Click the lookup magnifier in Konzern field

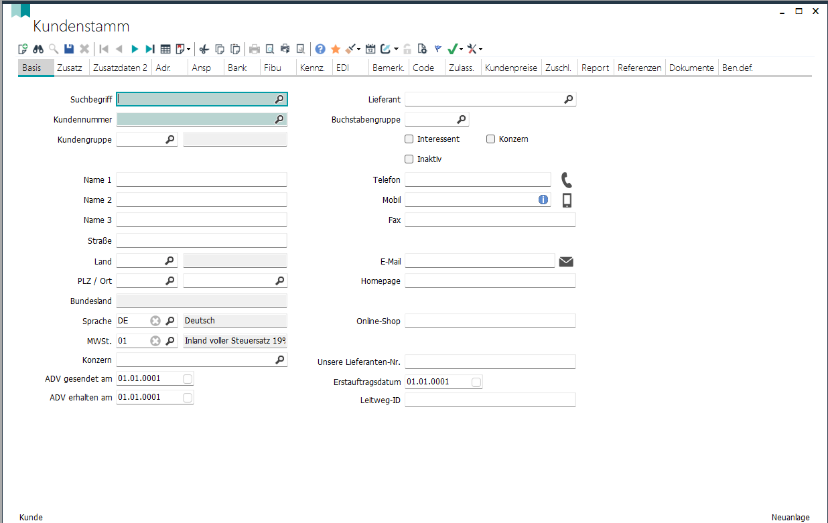(x=279, y=360)
